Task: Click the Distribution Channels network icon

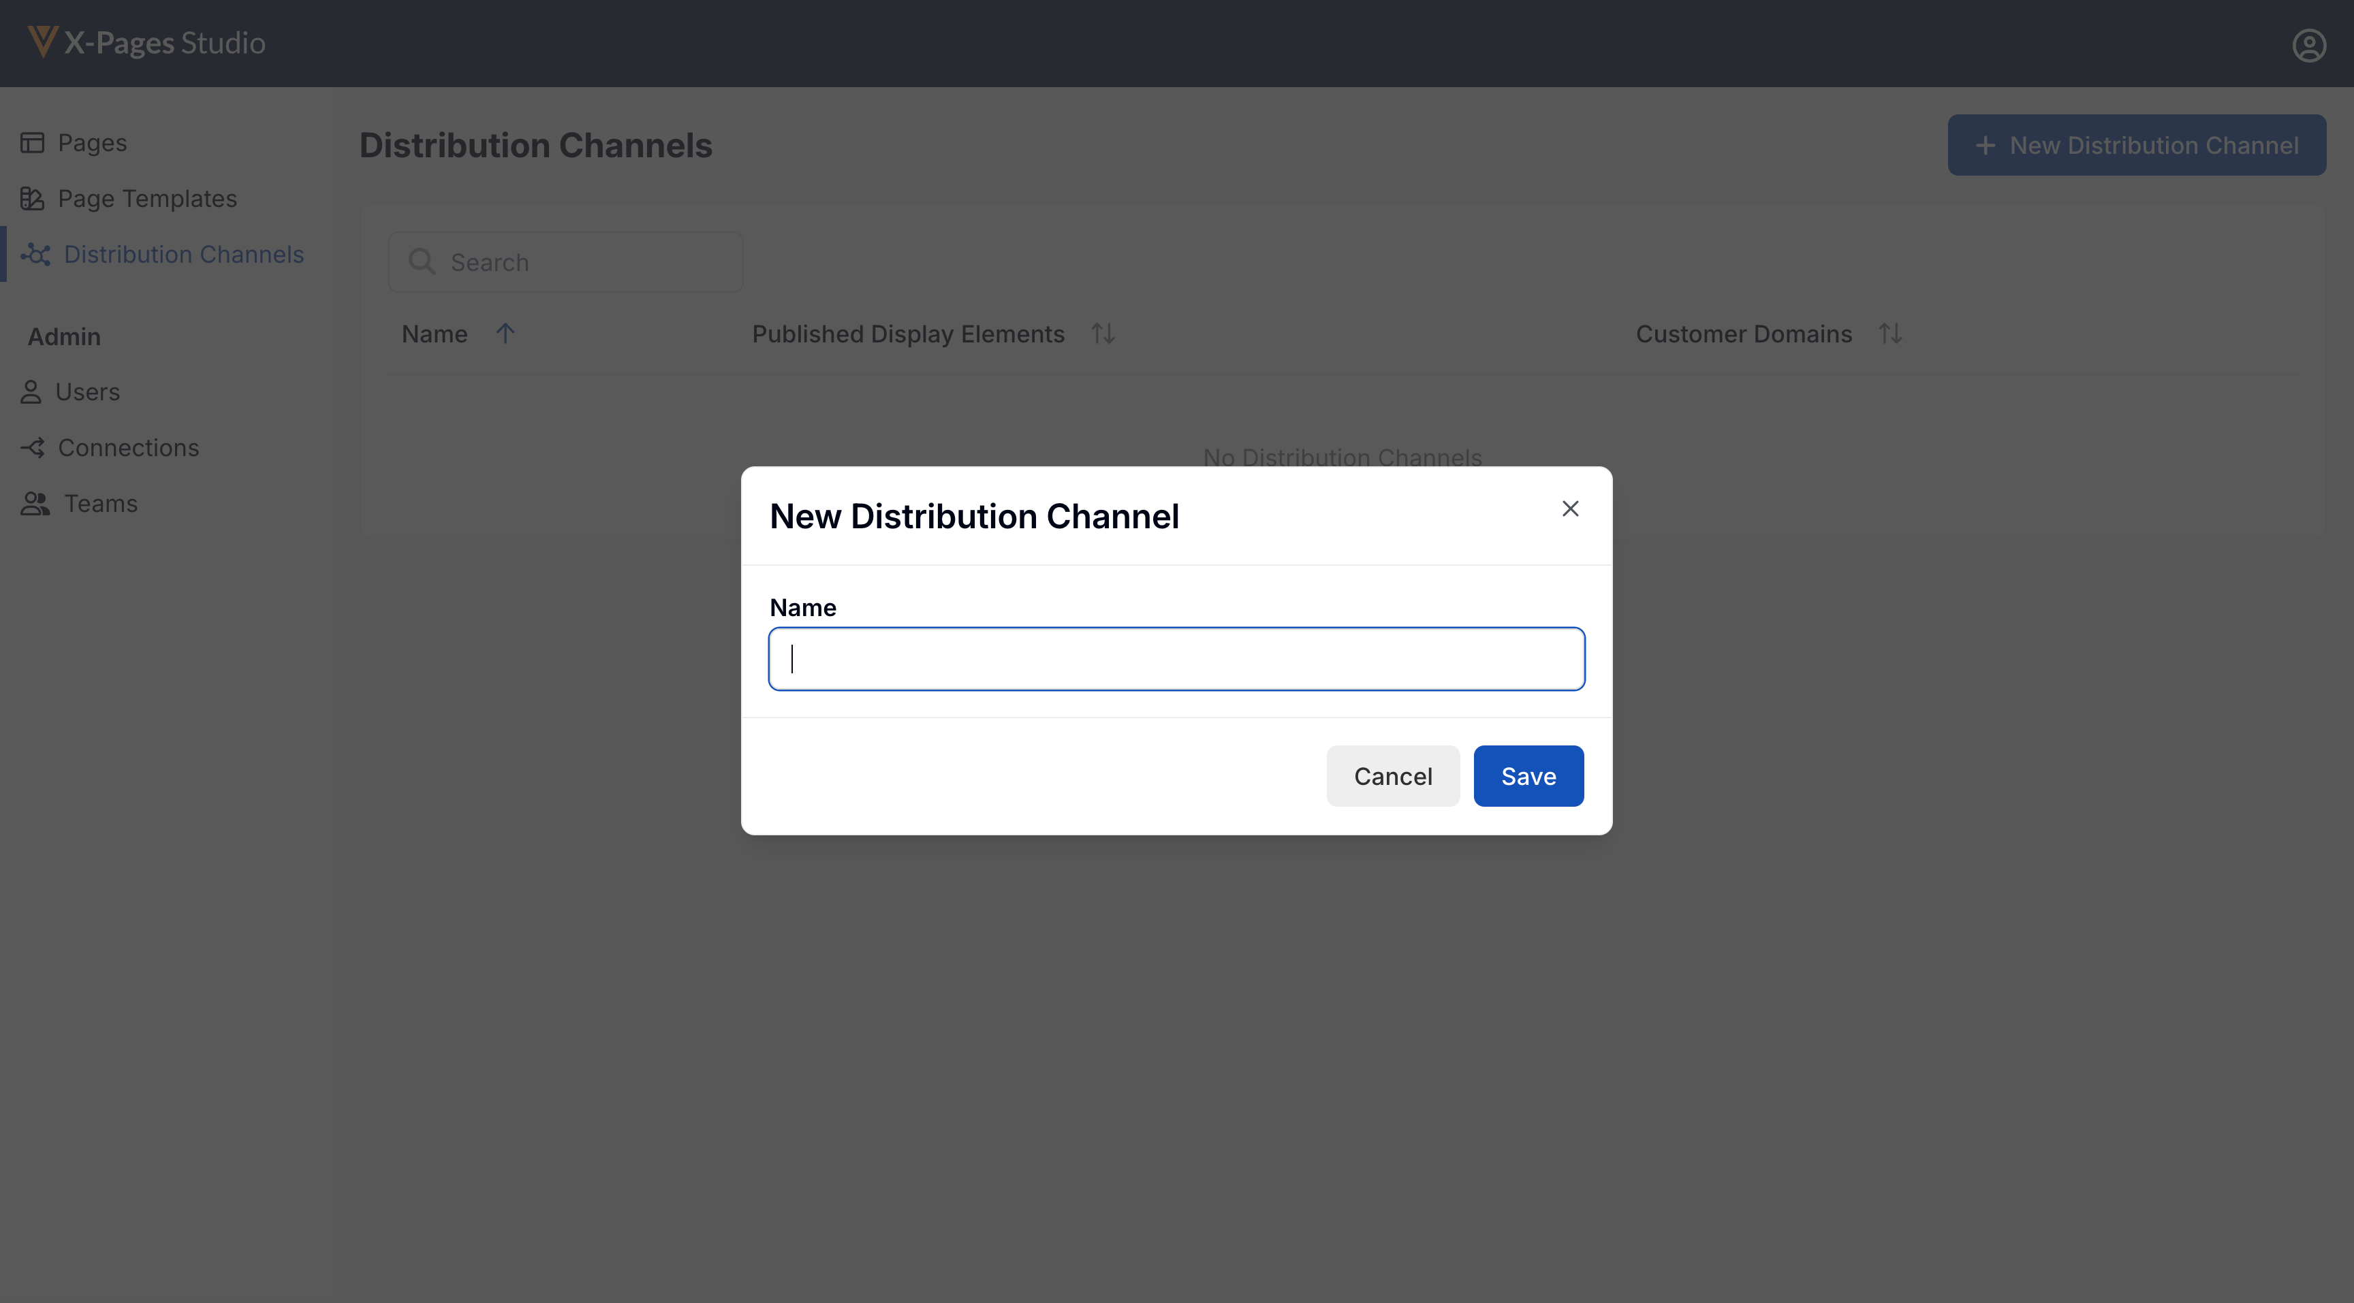Action: pyautogui.click(x=35, y=254)
